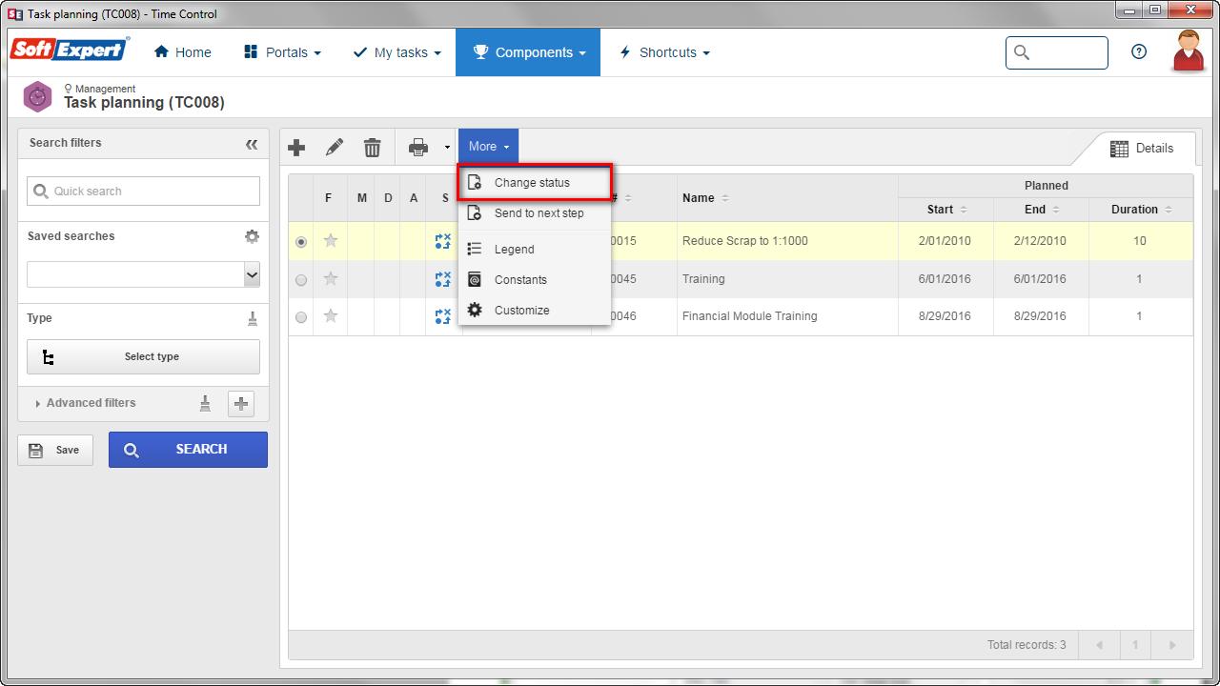Viewport: 1220px width, 686px height.
Task: Click the saved searches gear icon
Action: click(252, 236)
